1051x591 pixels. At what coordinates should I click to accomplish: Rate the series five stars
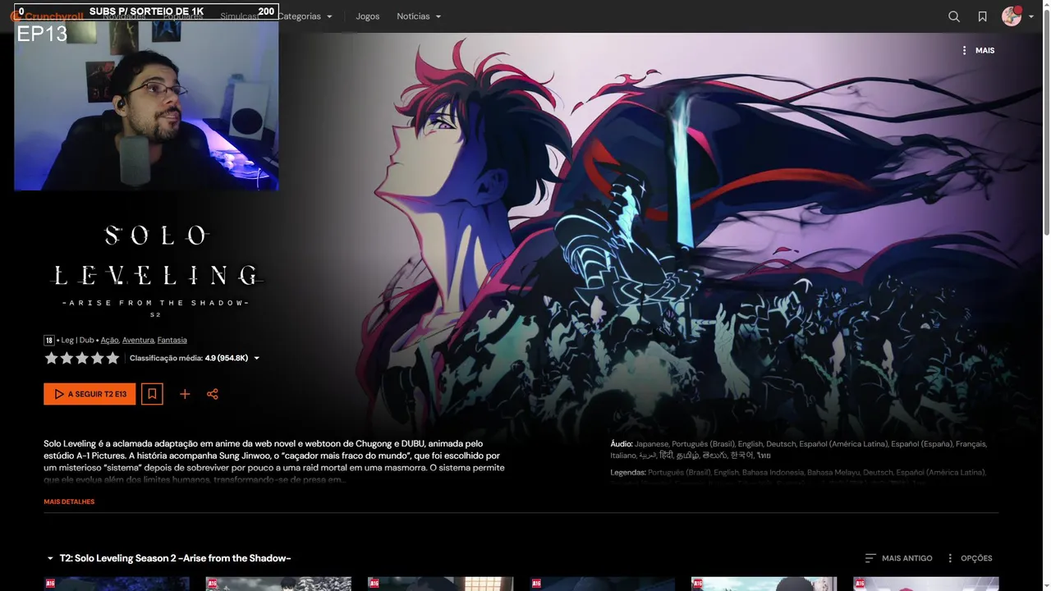point(112,358)
